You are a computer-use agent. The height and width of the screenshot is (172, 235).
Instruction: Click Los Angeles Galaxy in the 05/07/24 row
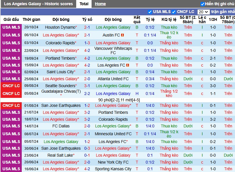click(x=61, y=142)
